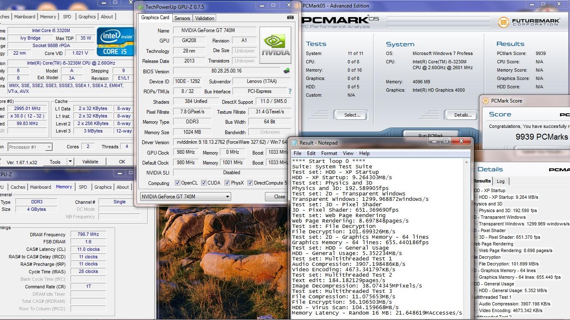
Task: Take a GPU-Z screenshot with the camera icon
Action: click(x=290, y=17)
